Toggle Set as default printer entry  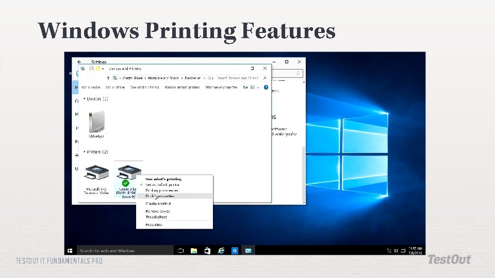[175, 185]
